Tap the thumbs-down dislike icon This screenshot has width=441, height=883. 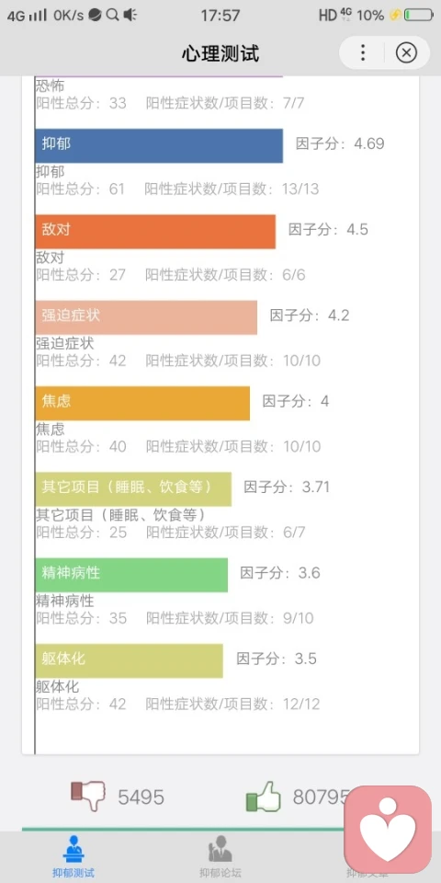coord(89,797)
